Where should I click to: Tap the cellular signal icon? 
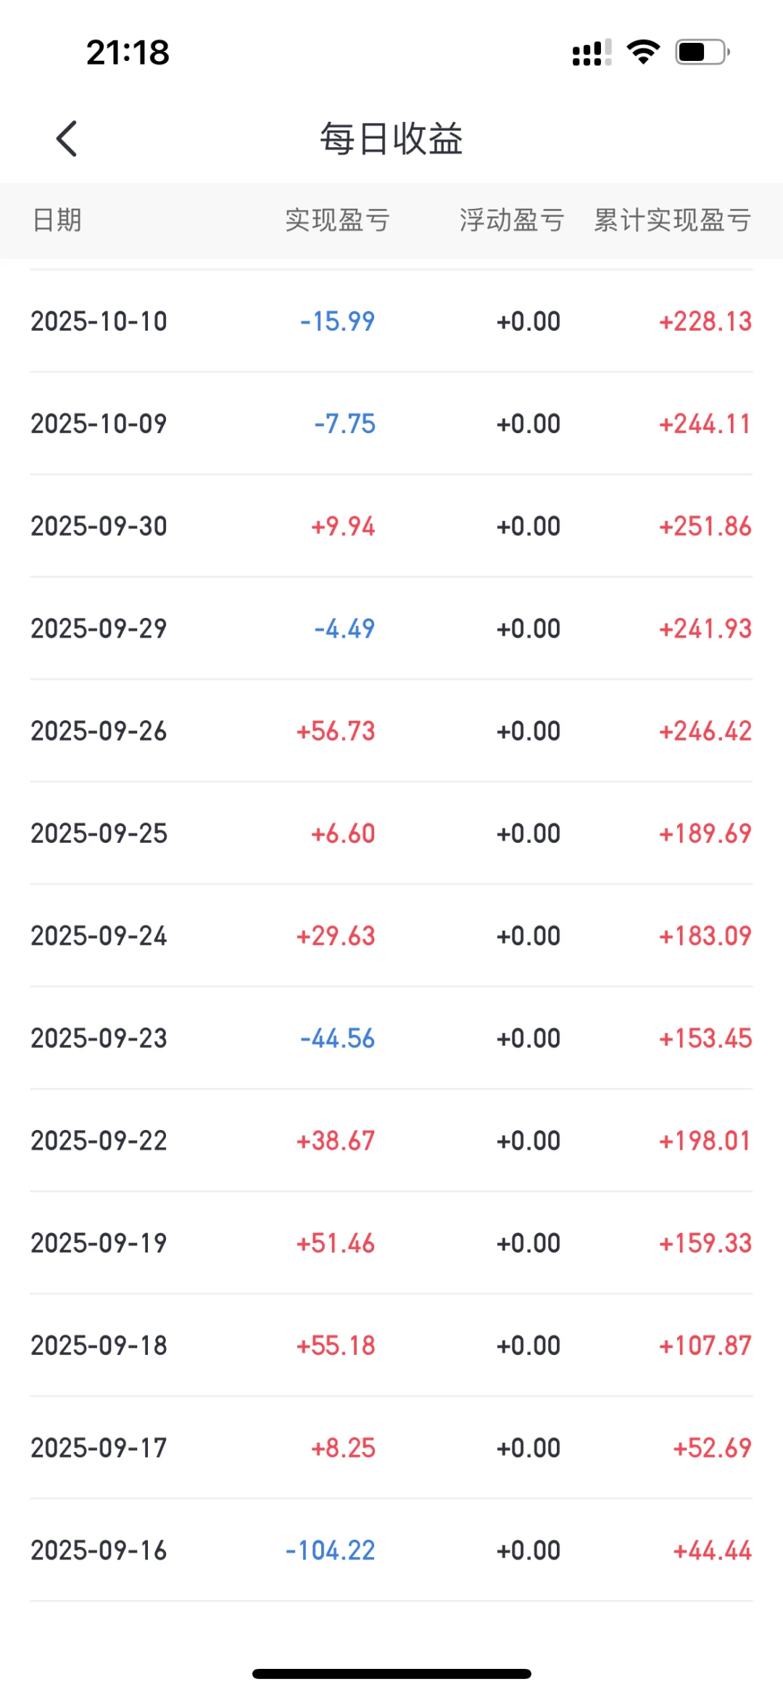[x=592, y=52]
